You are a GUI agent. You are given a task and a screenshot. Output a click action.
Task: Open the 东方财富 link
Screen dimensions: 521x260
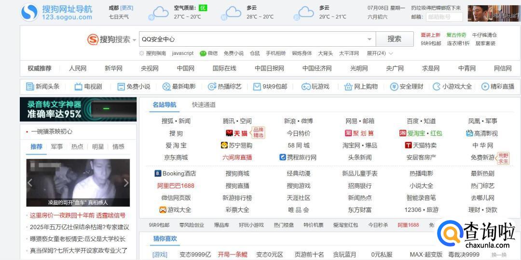point(360,210)
